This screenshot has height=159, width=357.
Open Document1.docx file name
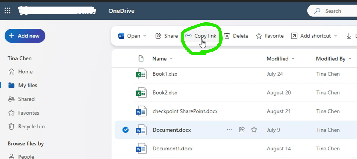173,149
